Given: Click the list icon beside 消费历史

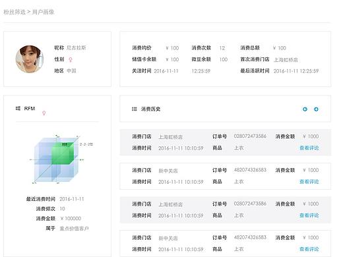Looking at the screenshot, I should [134, 109].
